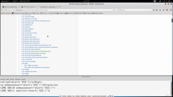The width and height of the screenshot is (173, 97).
Task: Open the Kali Tools bookmark
Action: pyautogui.click(x=44, y=13)
